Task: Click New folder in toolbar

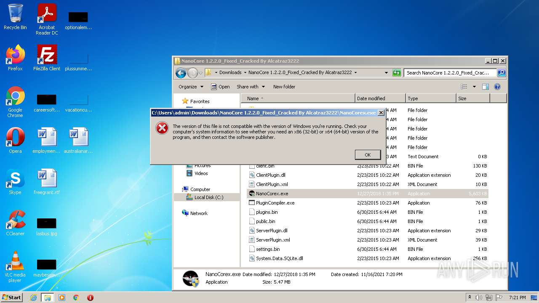Action: pos(284,87)
